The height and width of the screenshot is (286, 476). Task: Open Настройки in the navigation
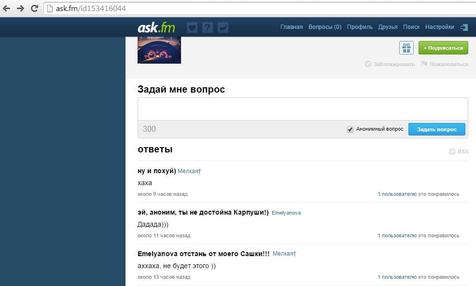point(440,27)
